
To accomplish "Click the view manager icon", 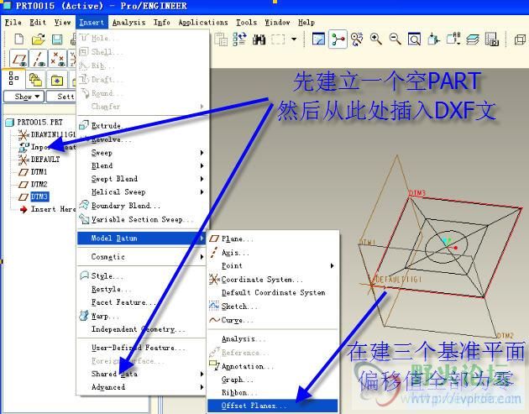I will coord(492,39).
